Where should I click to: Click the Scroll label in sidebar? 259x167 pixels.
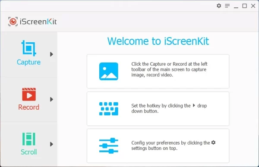[x=29, y=152]
